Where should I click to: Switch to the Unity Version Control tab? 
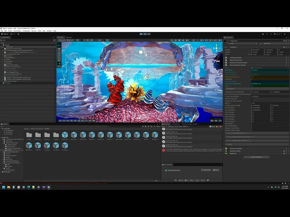coord(190,124)
